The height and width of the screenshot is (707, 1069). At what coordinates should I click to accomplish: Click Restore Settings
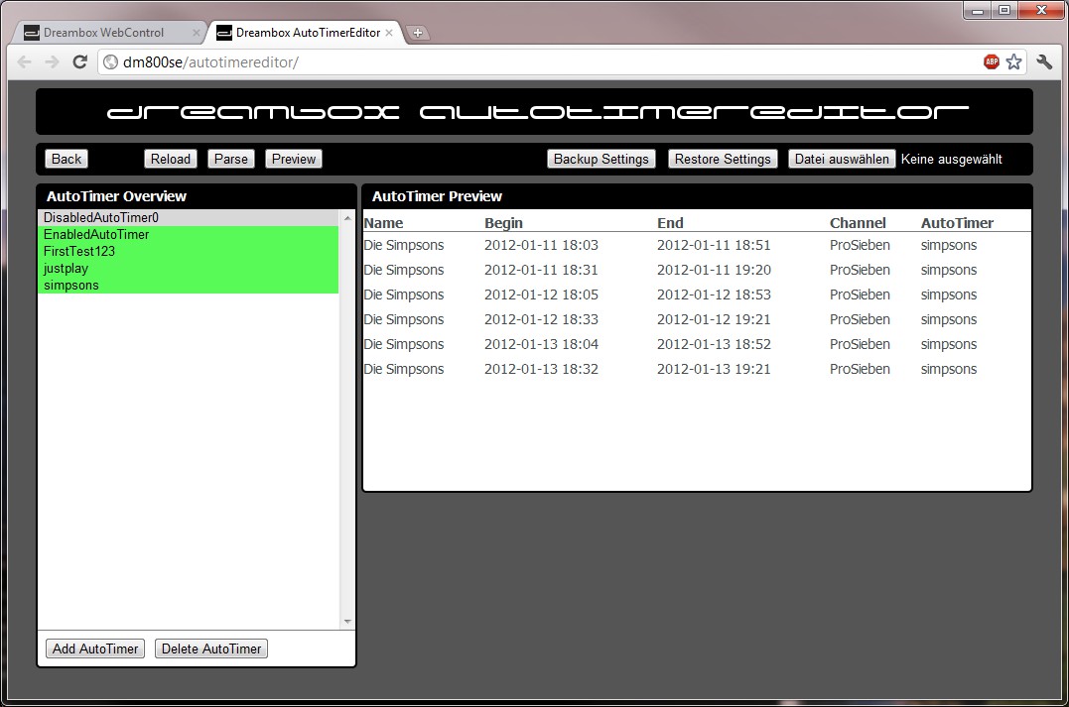(x=723, y=159)
